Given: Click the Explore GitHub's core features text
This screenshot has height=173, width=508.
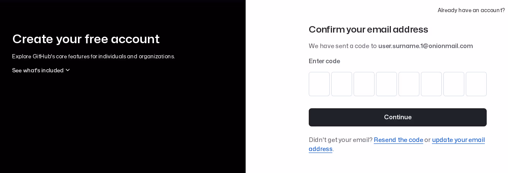Looking at the screenshot, I should (x=93, y=56).
